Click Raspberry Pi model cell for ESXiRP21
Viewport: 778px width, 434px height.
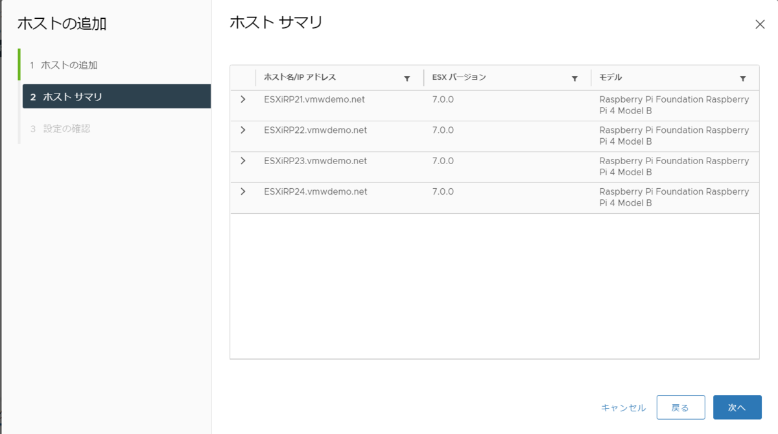tap(674, 105)
